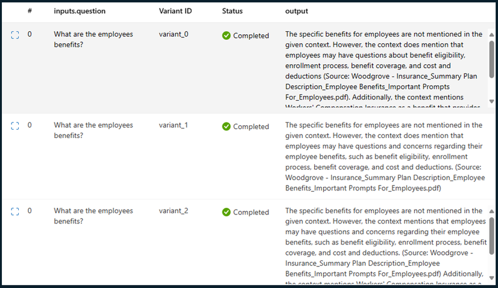This screenshot has height=288, width=498.
Task: Open expand icon for variant_2 row
Action: [15, 211]
